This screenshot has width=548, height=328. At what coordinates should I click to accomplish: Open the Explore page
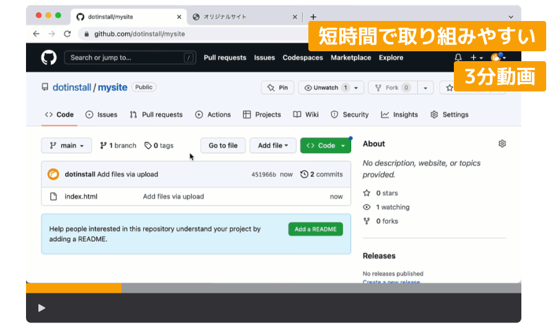pyautogui.click(x=391, y=57)
